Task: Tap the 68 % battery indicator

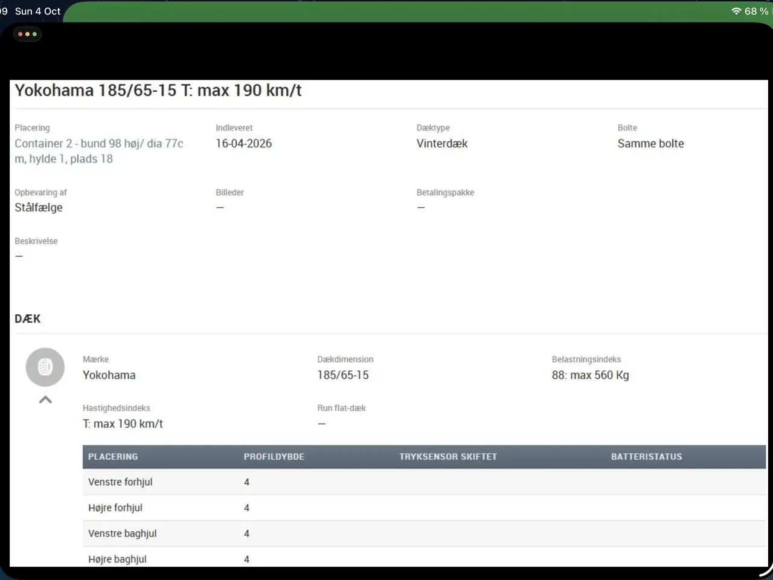Action: [756, 11]
